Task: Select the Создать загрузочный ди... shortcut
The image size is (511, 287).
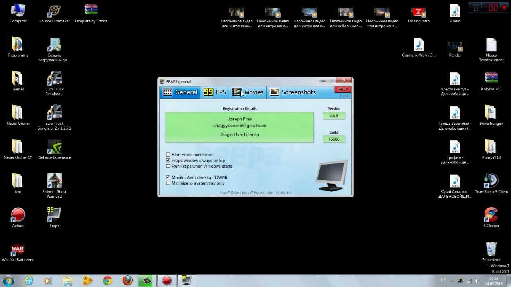Action: tap(54, 50)
